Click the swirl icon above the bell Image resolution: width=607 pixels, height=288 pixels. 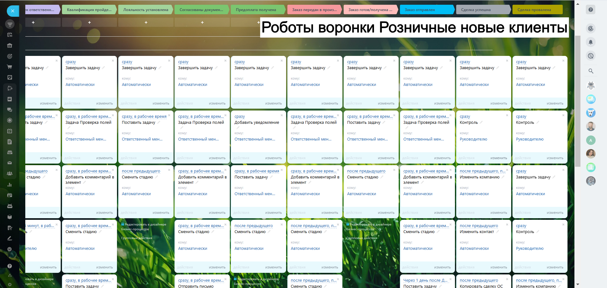tap(591, 29)
